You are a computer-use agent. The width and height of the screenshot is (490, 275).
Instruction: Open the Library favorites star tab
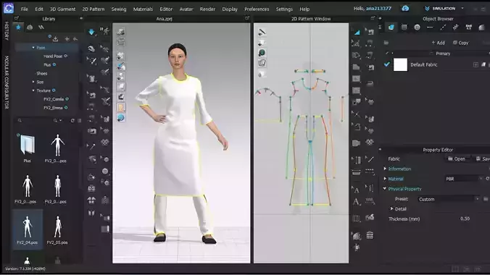coord(18,27)
